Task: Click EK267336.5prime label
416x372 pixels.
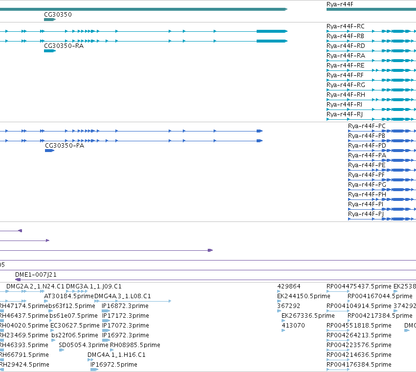Action: (x=308, y=316)
